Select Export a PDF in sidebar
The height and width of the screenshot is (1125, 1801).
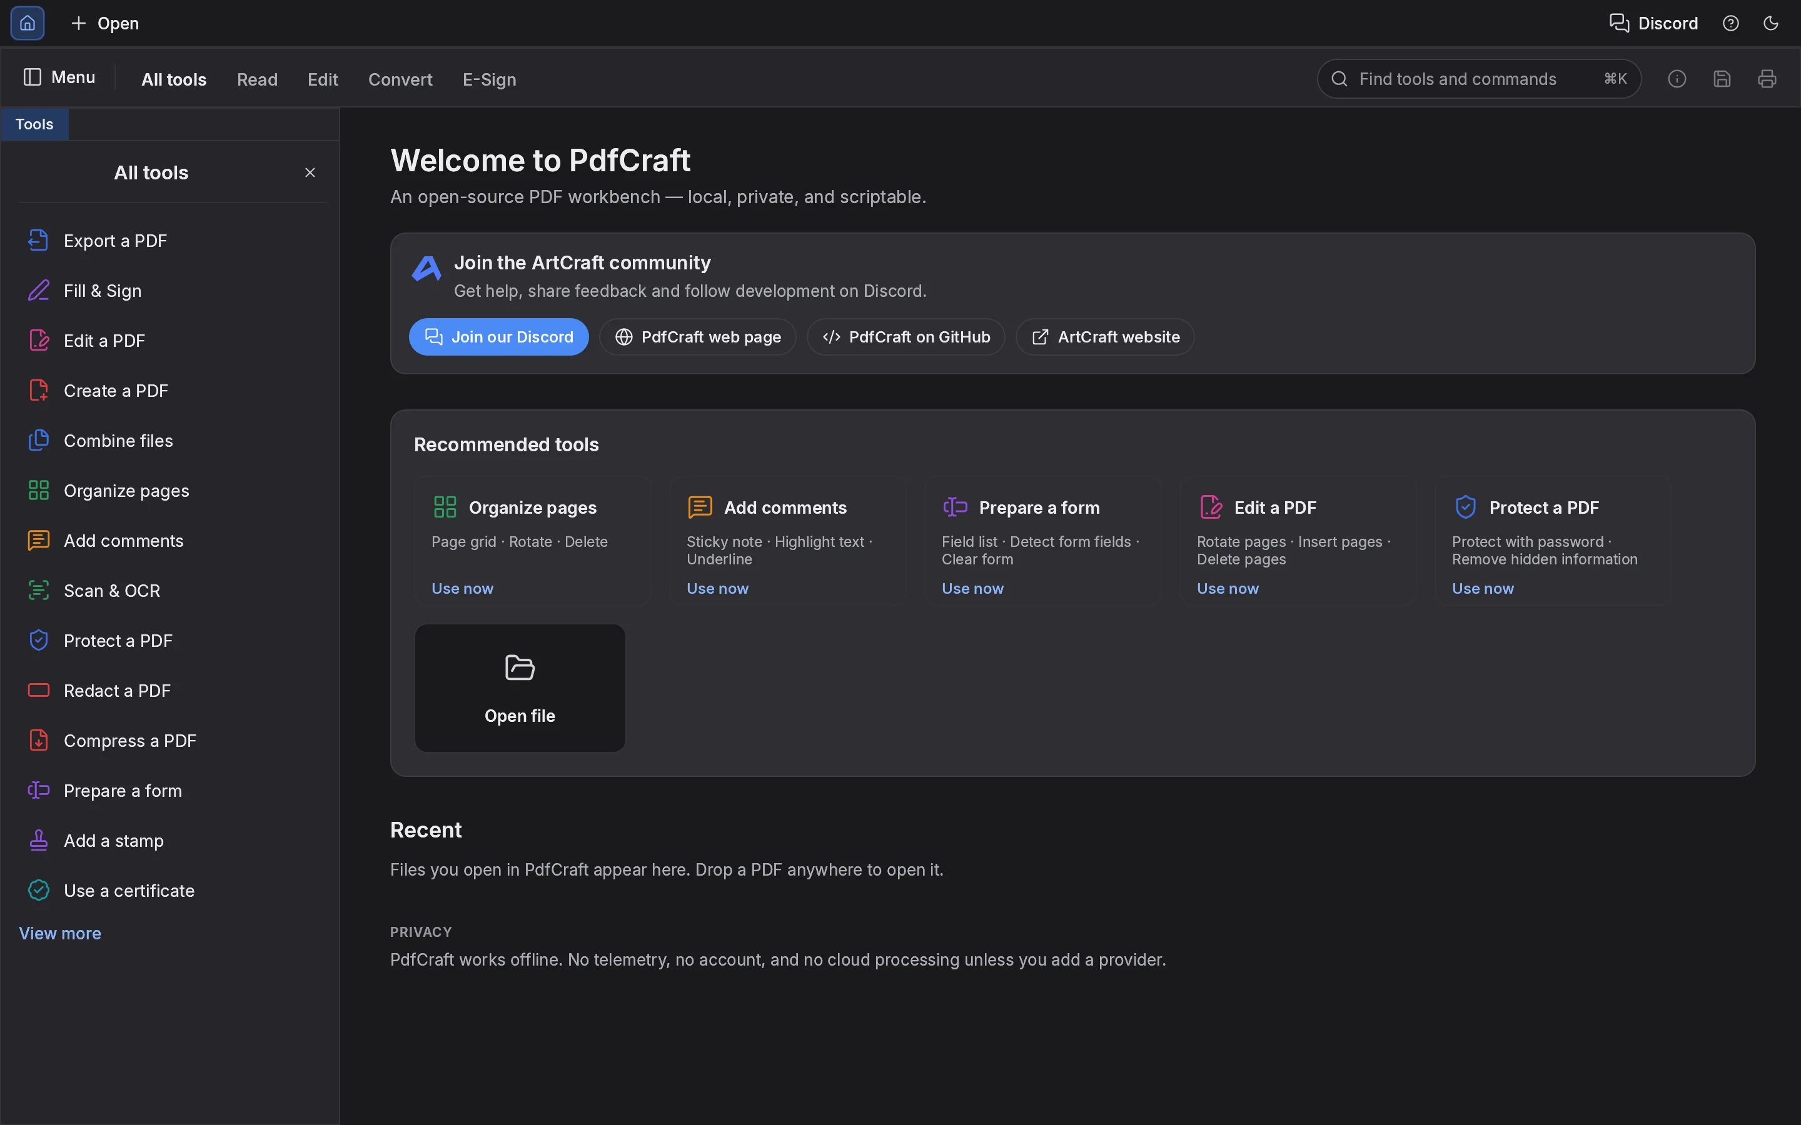[171, 241]
